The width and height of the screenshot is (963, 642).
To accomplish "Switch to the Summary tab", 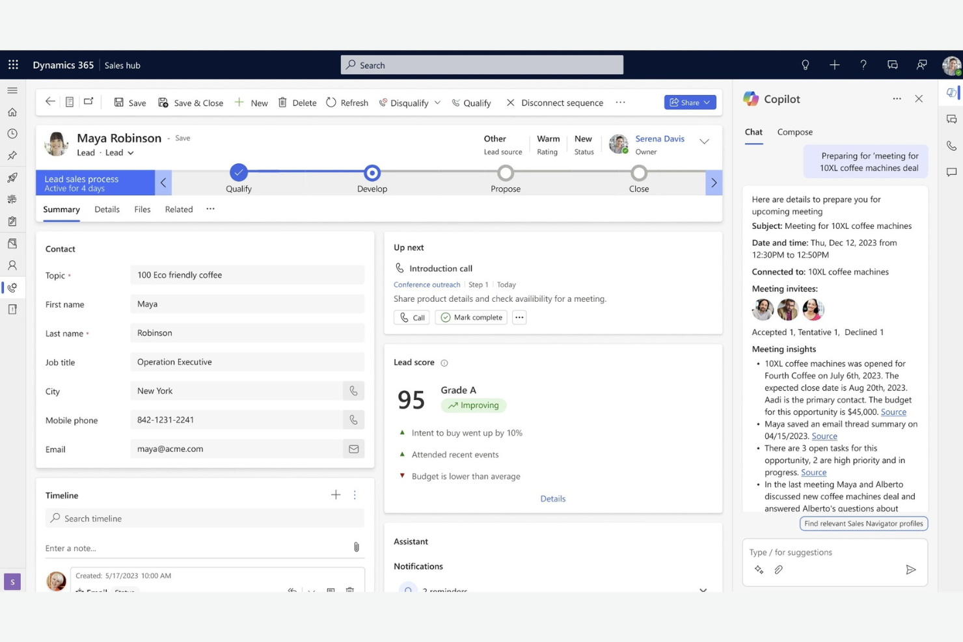I will point(61,209).
